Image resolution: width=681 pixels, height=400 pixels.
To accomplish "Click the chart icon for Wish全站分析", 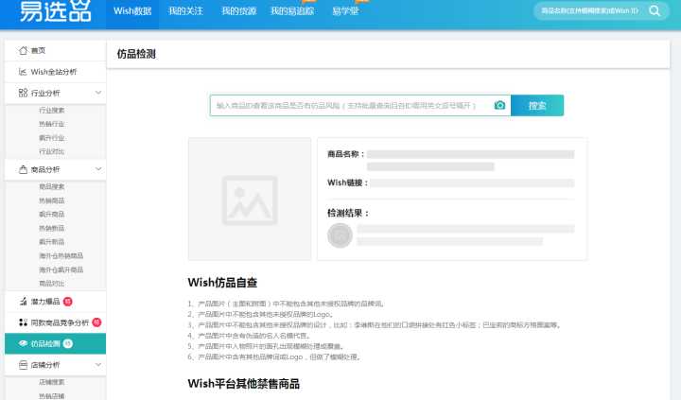I will click(x=23, y=71).
